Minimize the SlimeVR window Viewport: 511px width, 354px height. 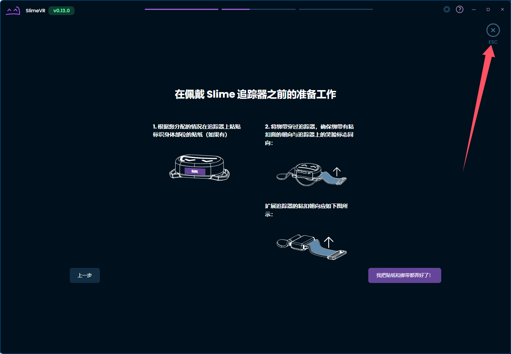tap(473, 9)
